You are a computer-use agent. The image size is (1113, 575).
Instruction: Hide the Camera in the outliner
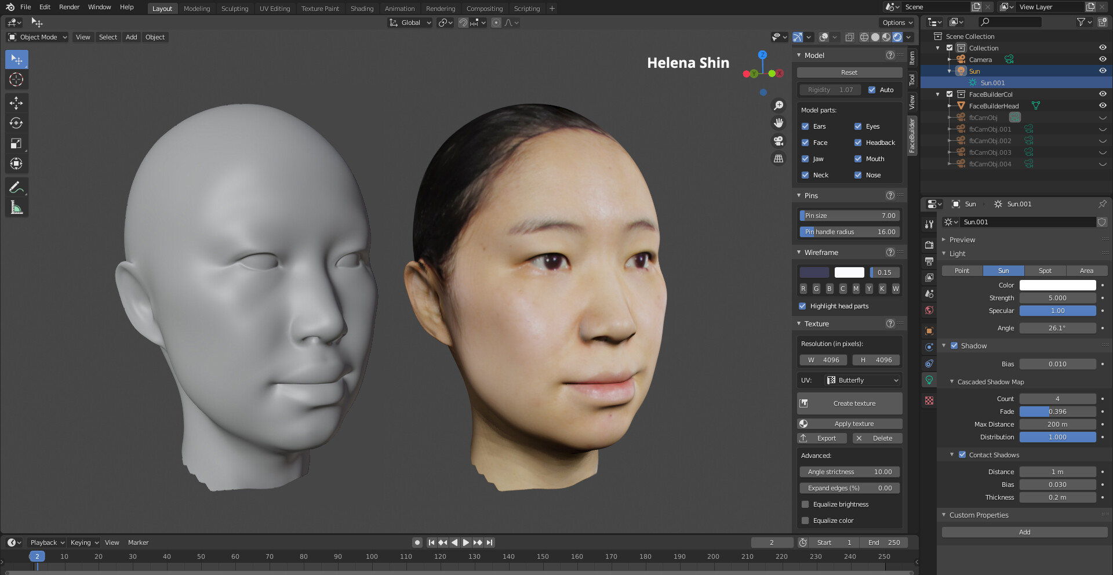pyautogui.click(x=1102, y=60)
